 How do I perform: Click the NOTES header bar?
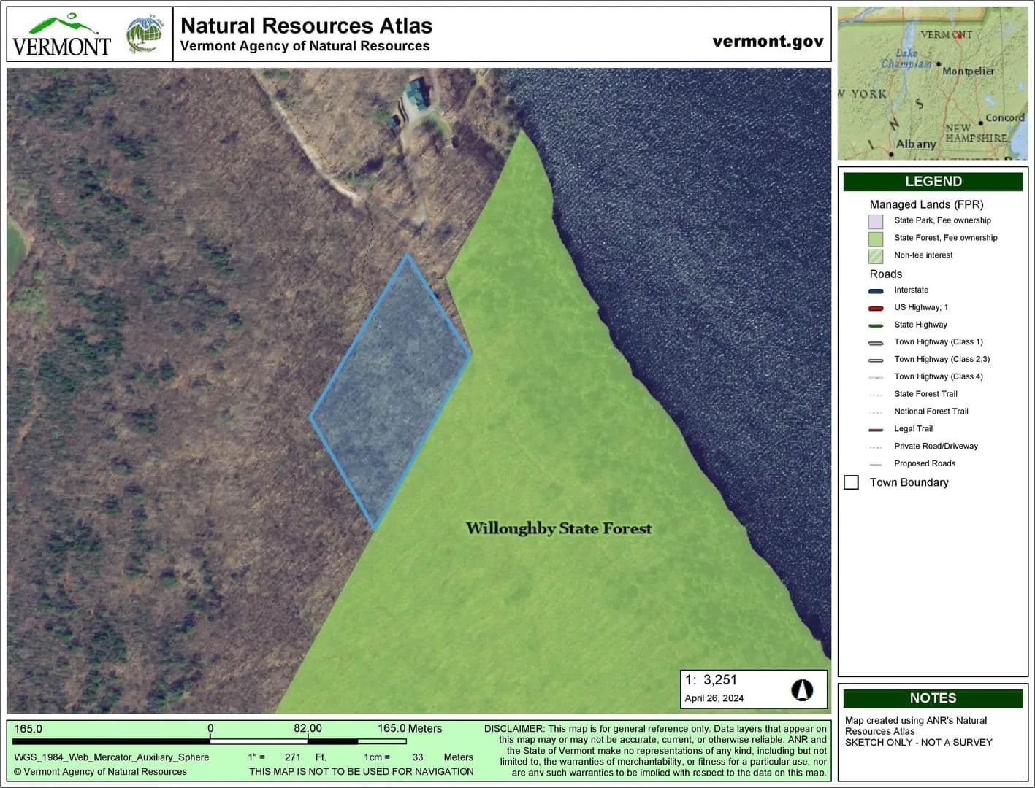pos(933,698)
